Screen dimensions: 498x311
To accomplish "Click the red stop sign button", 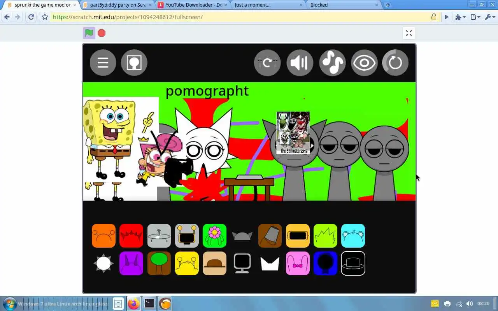I will pyautogui.click(x=102, y=33).
